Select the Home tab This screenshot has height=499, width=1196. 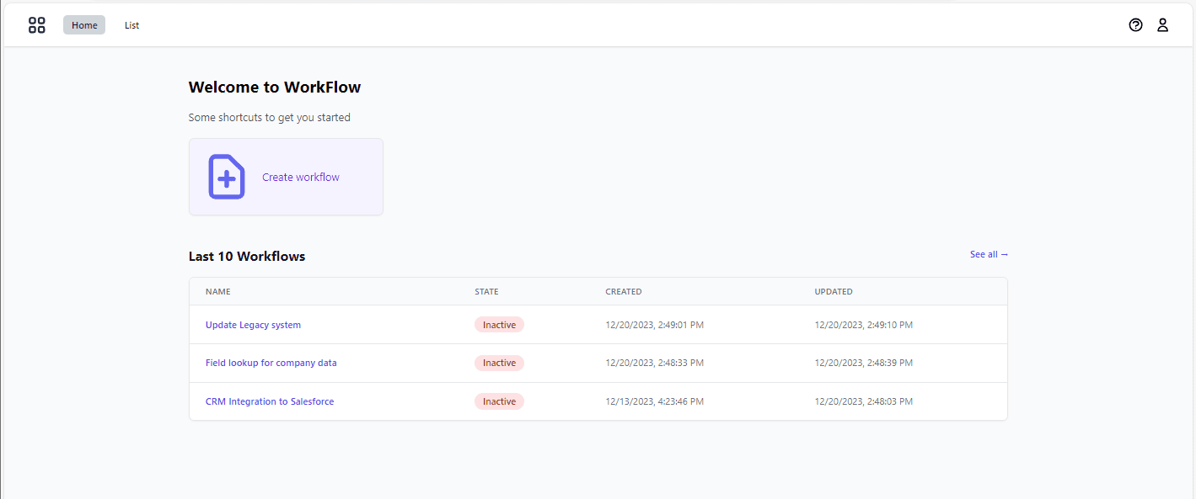(x=83, y=24)
